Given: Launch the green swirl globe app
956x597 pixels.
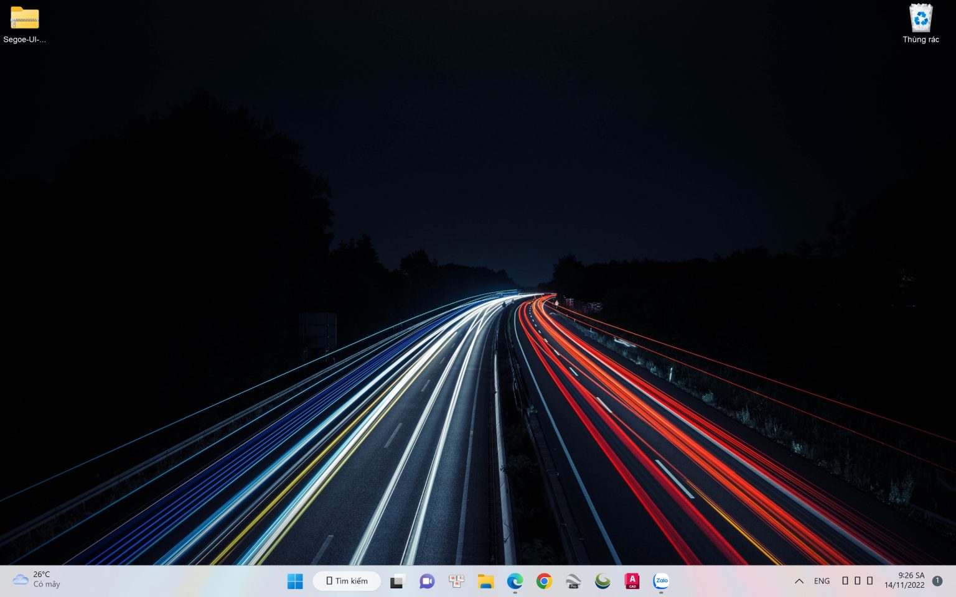Looking at the screenshot, I should [602, 581].
